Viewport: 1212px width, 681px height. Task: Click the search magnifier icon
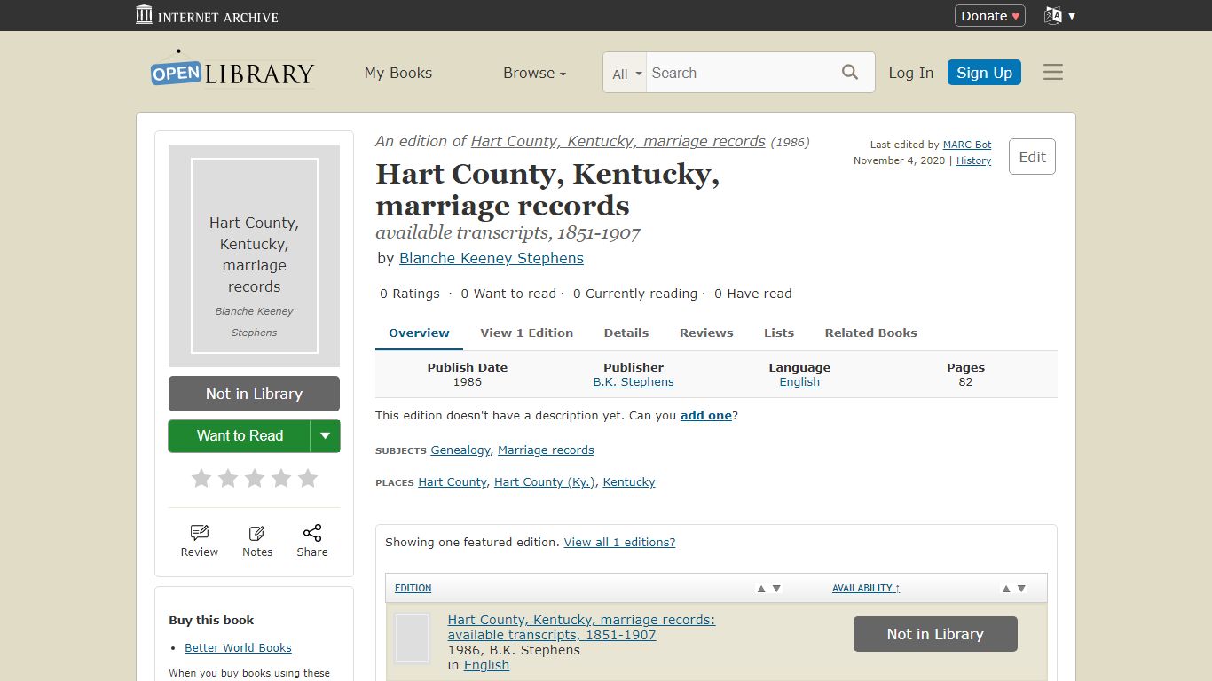[x=850, y=73]
